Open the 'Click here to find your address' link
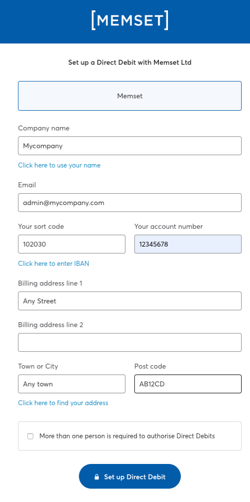The height and width of the screenshot is (502, 250). pyautogui.click(x=63, y=403)
